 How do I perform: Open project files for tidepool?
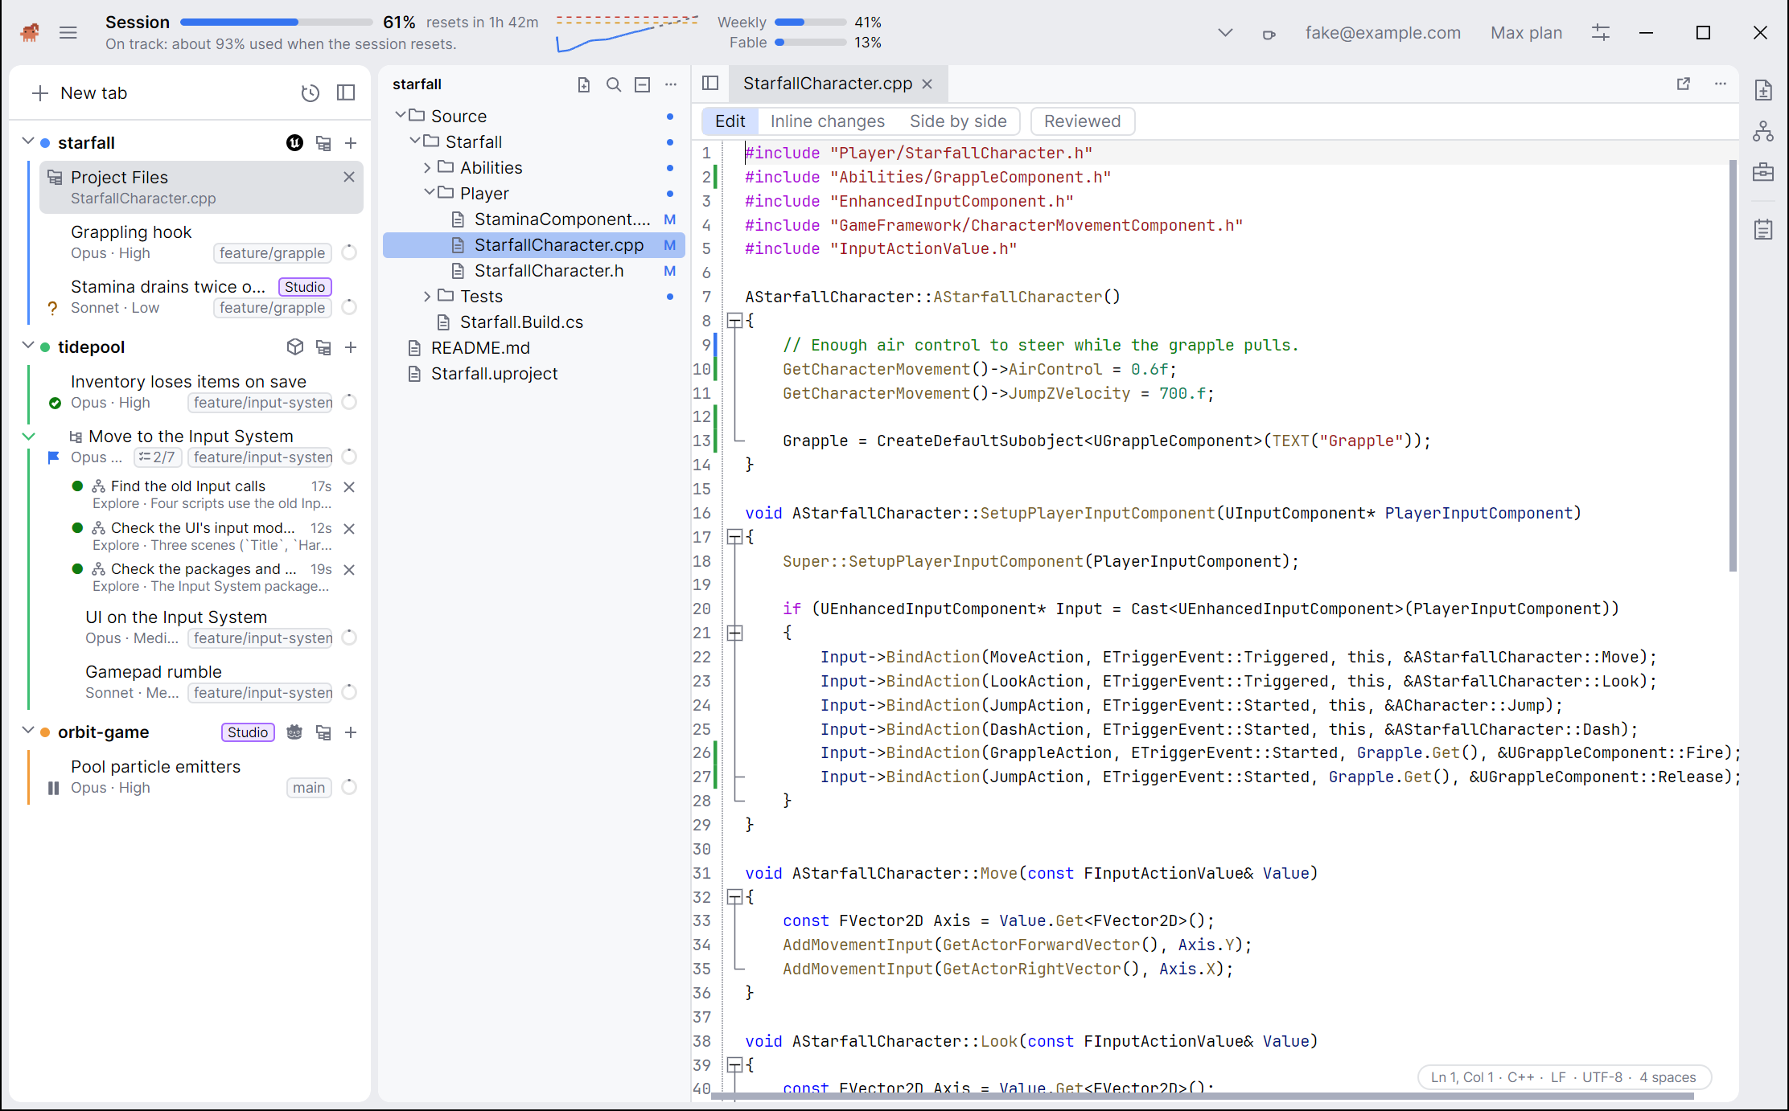323,347
